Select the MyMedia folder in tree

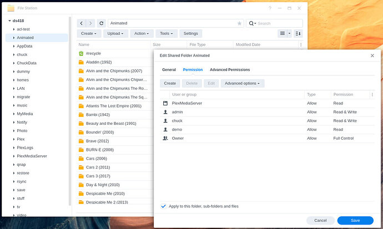24,114
